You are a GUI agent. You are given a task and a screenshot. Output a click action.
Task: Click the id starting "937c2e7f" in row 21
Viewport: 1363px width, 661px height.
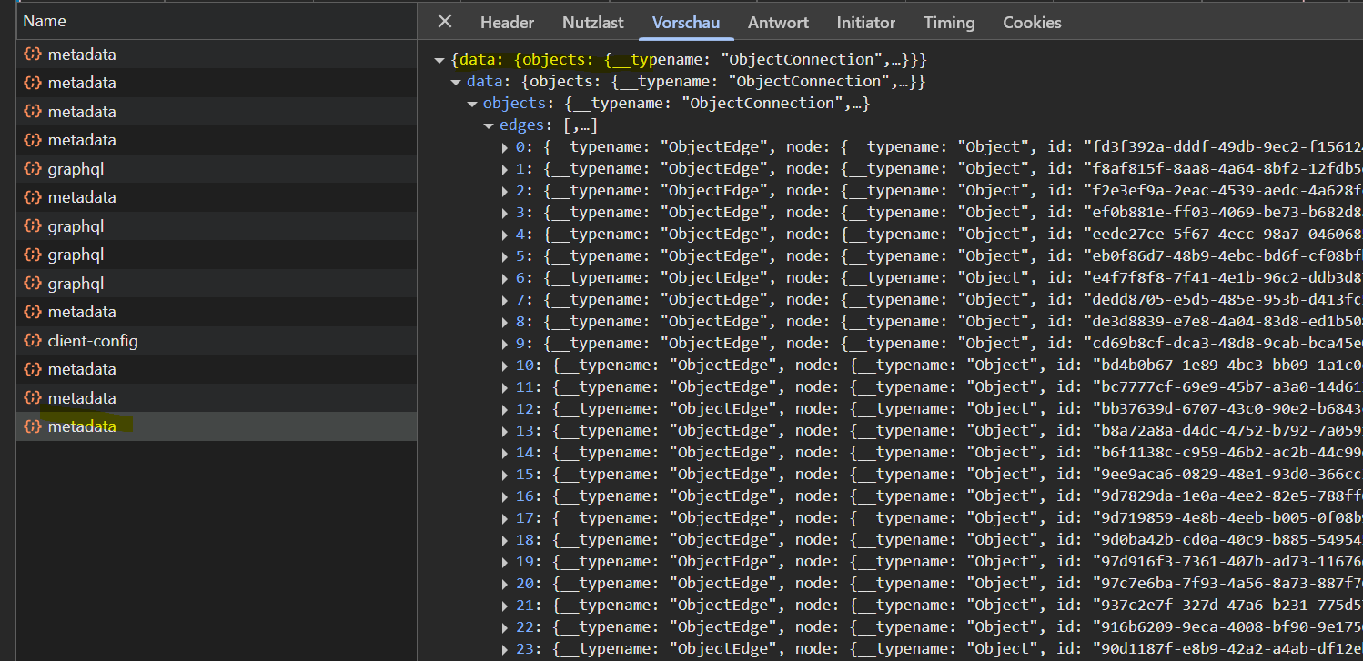(1227, 605)
